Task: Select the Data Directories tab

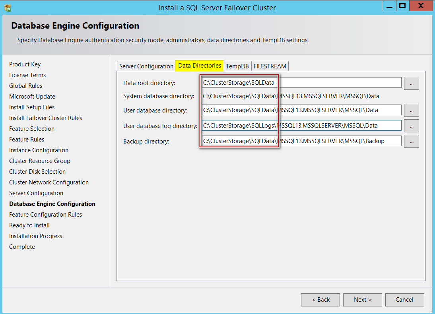Action: tap(200, 66)
